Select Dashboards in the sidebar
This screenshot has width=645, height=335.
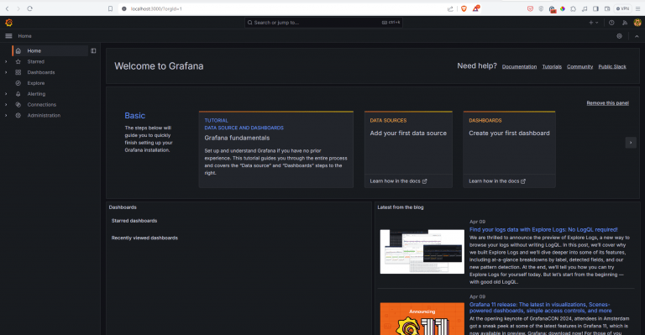click(x=40, y=72)
